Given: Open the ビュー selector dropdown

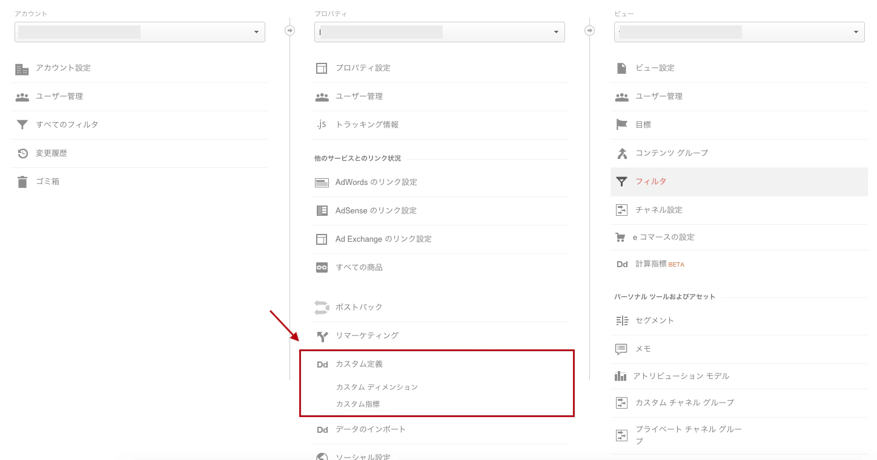Looking at the screenshot, I should pos(740,32).
